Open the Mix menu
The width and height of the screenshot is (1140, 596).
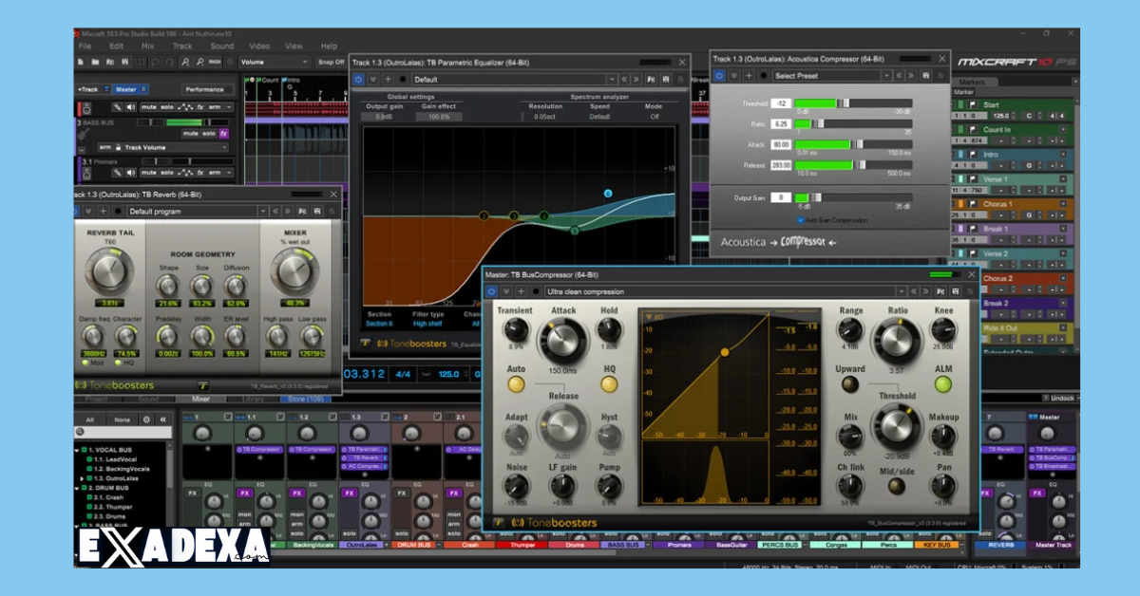point(148,46)
